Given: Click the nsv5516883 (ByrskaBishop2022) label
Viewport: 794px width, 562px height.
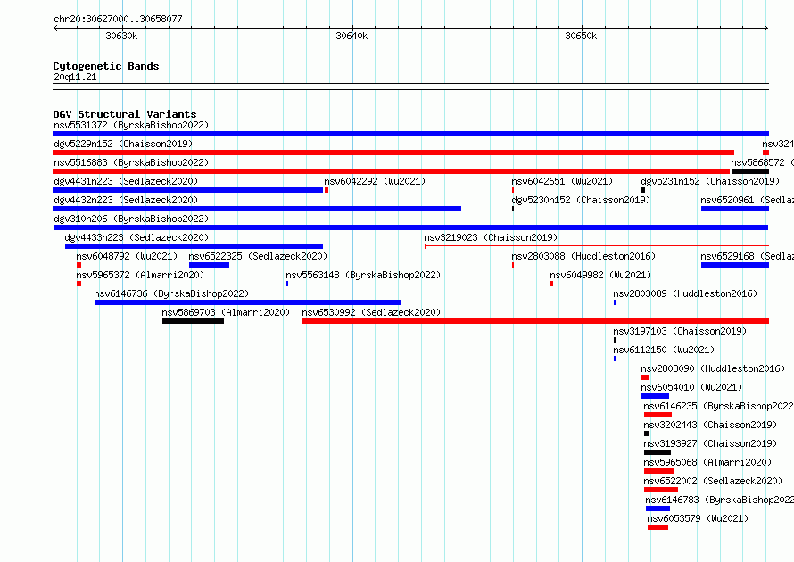Looking at the screenshot, I should click(x=131, y=162).
